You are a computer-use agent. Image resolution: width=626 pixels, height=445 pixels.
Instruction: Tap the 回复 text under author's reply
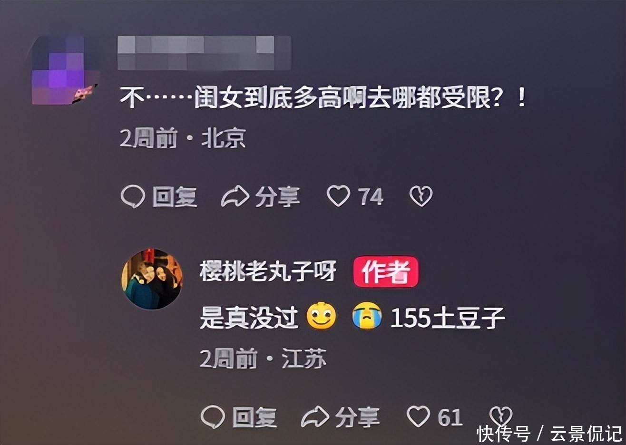pyautogui.click(x=254, y=417)
